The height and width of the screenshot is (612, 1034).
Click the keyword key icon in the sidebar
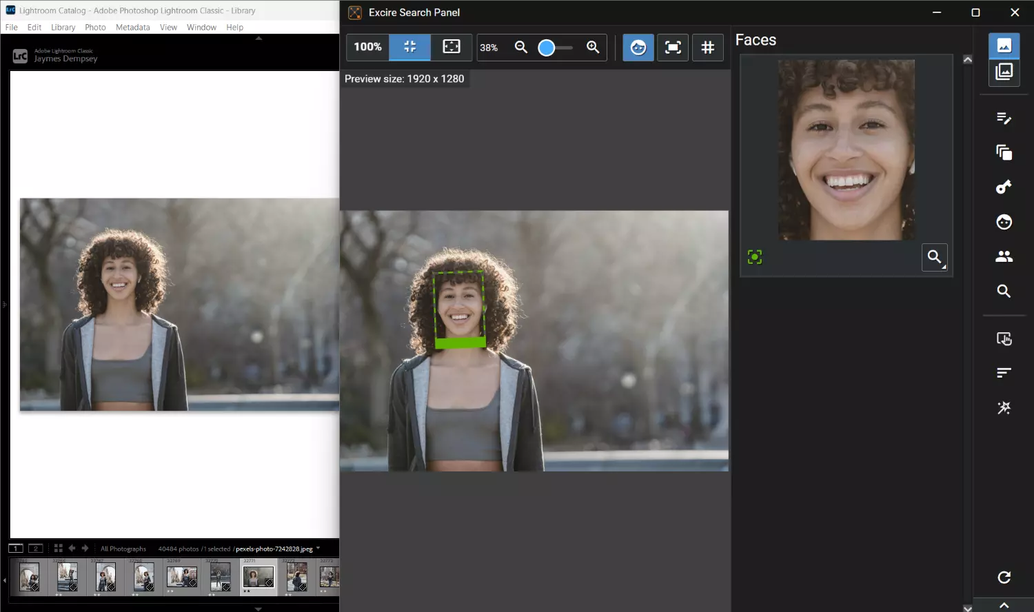tap(1004, 187)
